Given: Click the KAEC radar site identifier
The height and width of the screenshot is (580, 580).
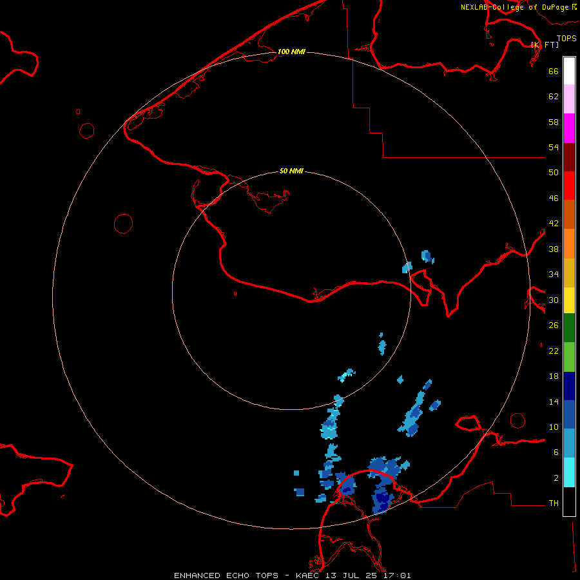Looking at the screenshot, I should click(307, 575).
